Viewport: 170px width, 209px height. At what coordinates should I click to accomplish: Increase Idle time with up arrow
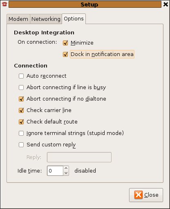[x=66, y=168]
